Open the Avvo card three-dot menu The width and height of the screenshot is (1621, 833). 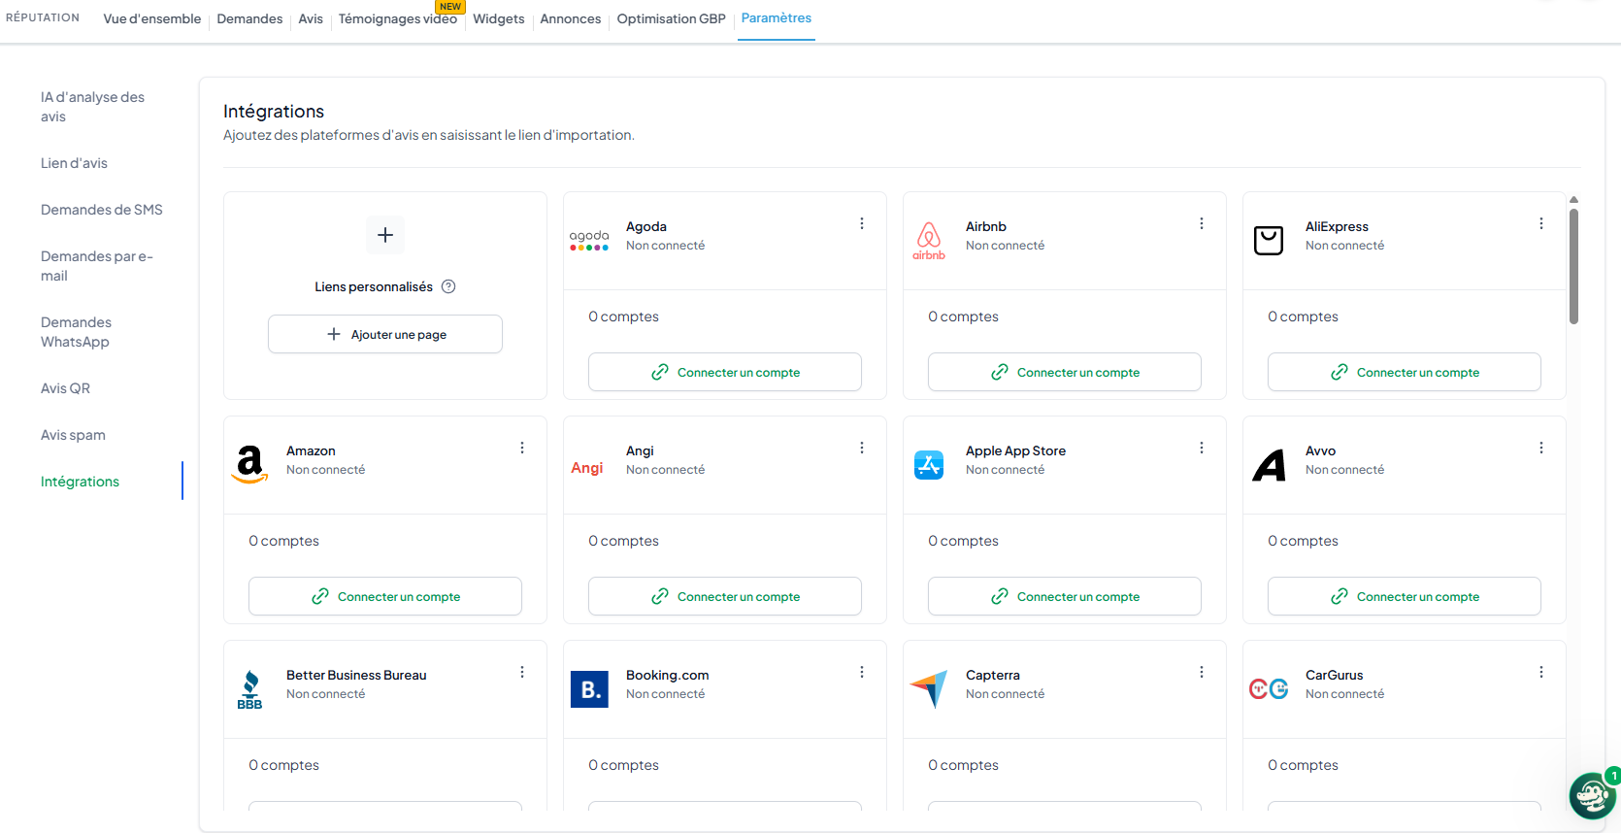(1541, 448)
